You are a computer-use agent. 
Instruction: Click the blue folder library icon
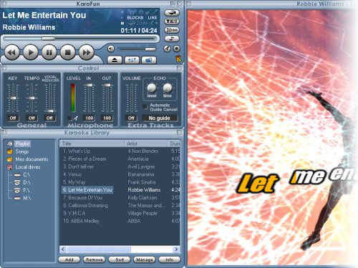click(149, 60)
